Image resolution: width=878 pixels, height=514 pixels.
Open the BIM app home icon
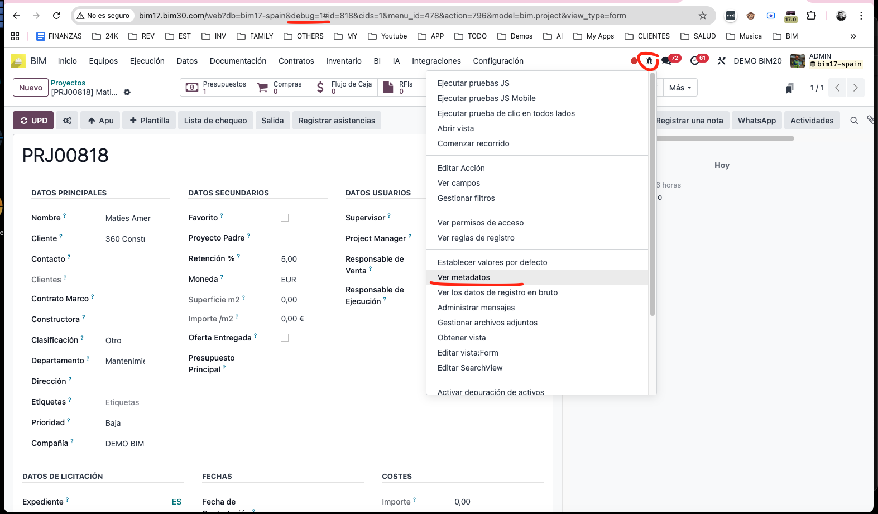point(18,61)
